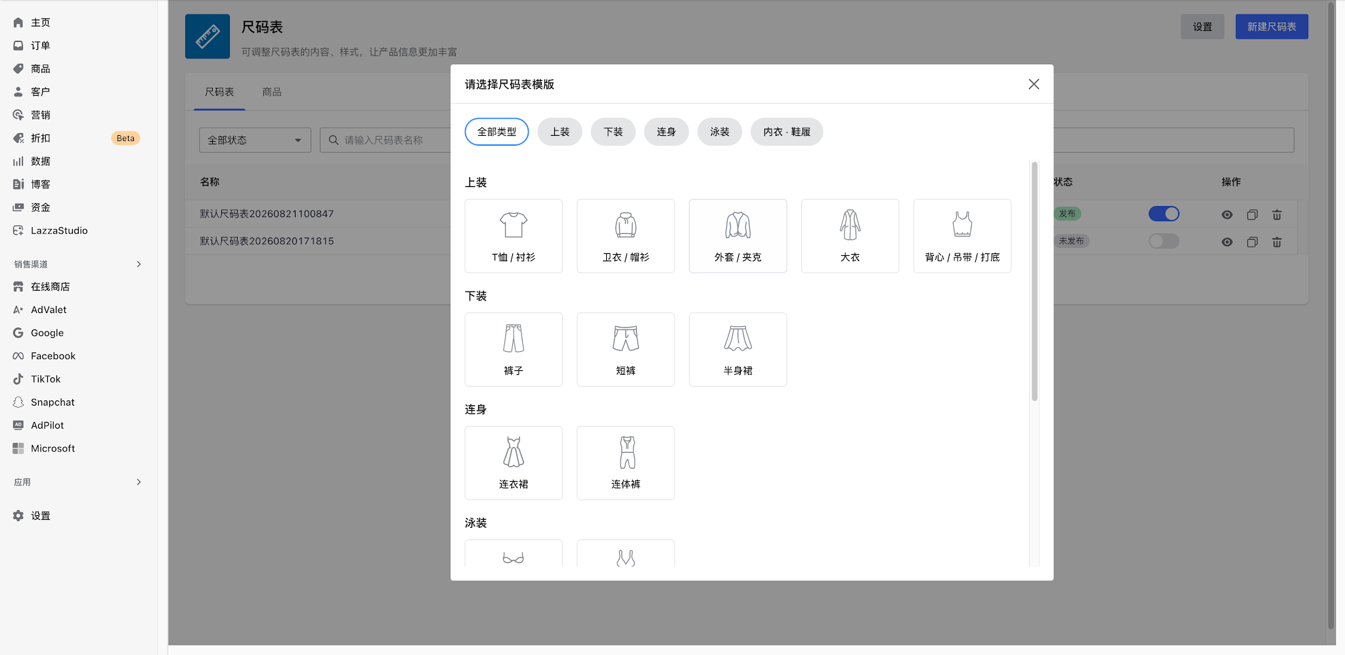Click the top-right 设置 button

[x=1202, y=27]
